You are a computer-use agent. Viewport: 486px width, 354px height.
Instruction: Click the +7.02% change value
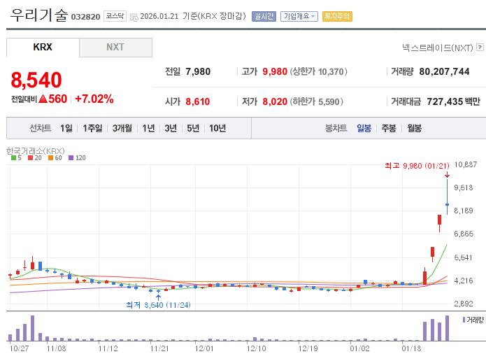[x=94, y=99]
